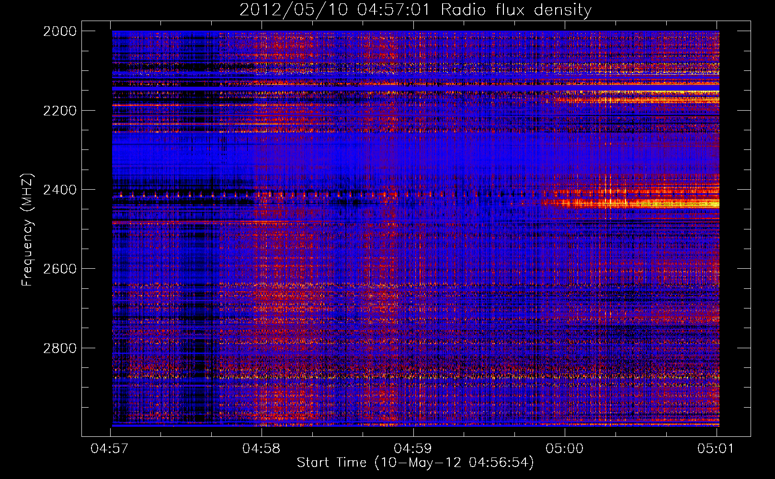Click the plot title '2012/05/10 04:57:01 Radio flux density'
The width and height of the screenshot is (775, 479).
click(x=415, y=10)
